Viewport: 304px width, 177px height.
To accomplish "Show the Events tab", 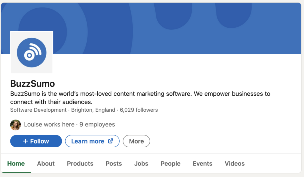I will point(202,164).
